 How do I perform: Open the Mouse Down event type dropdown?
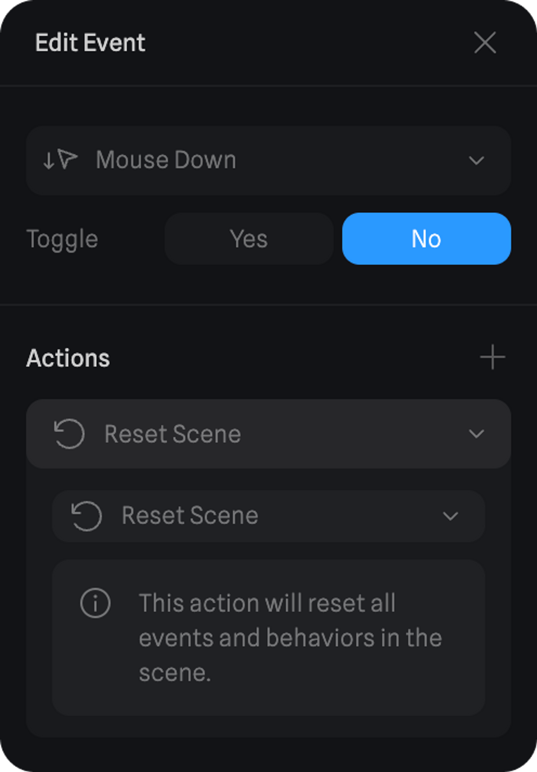[268, 160]
